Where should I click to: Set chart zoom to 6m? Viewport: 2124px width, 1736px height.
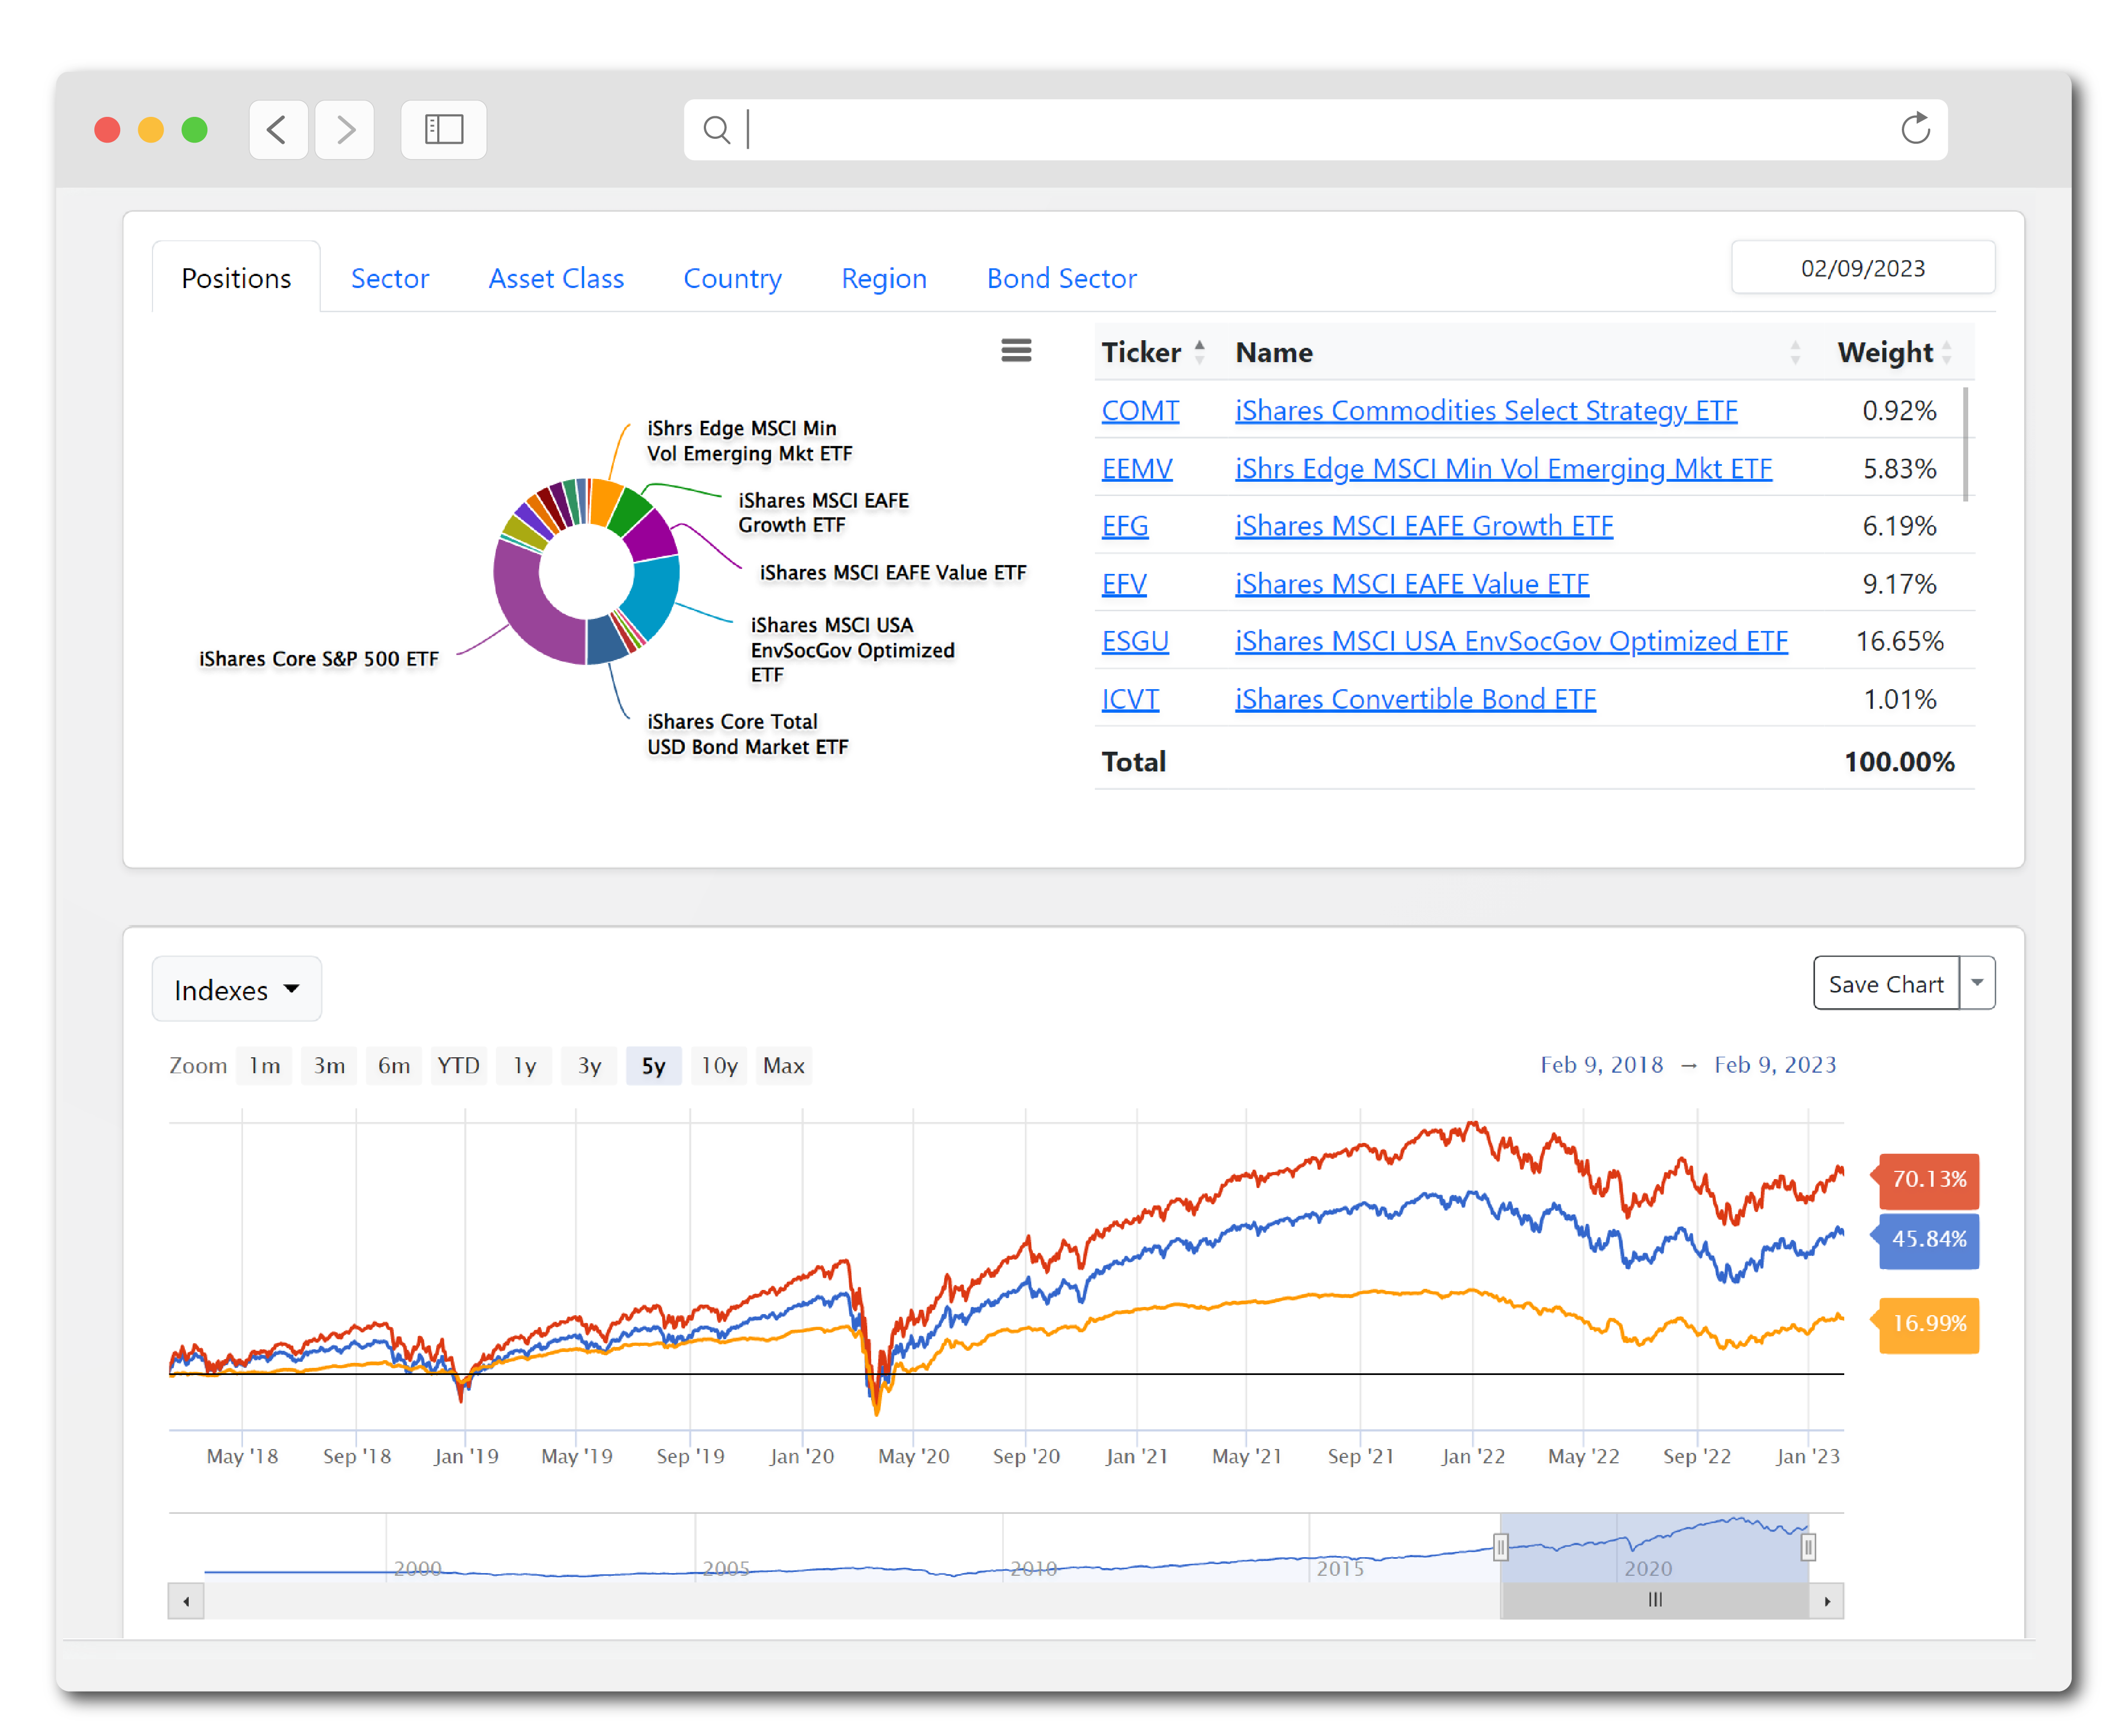[394, 1065]
